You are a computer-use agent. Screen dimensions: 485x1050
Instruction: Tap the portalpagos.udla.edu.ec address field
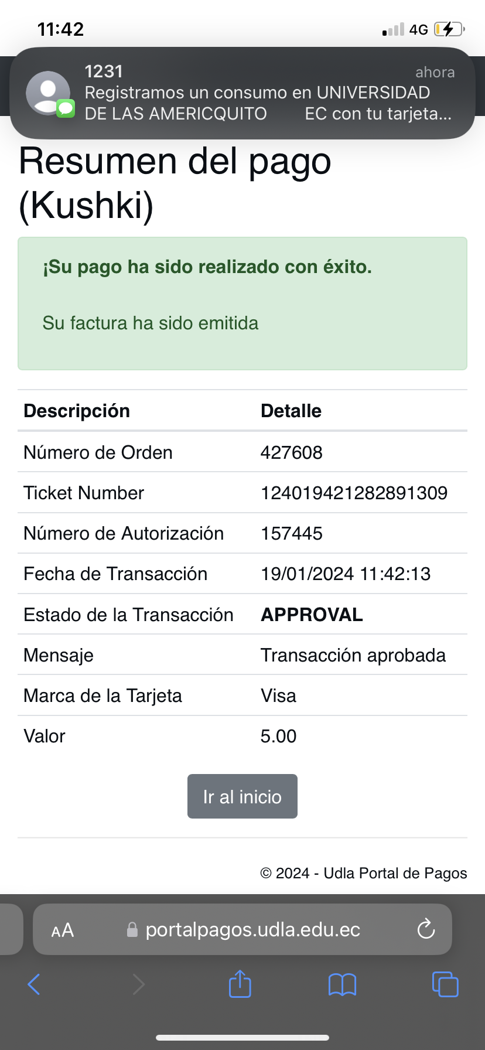coord(252,929)
